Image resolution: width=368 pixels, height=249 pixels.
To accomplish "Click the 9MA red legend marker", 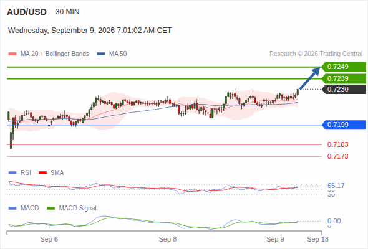I will [x=42, y=173].
